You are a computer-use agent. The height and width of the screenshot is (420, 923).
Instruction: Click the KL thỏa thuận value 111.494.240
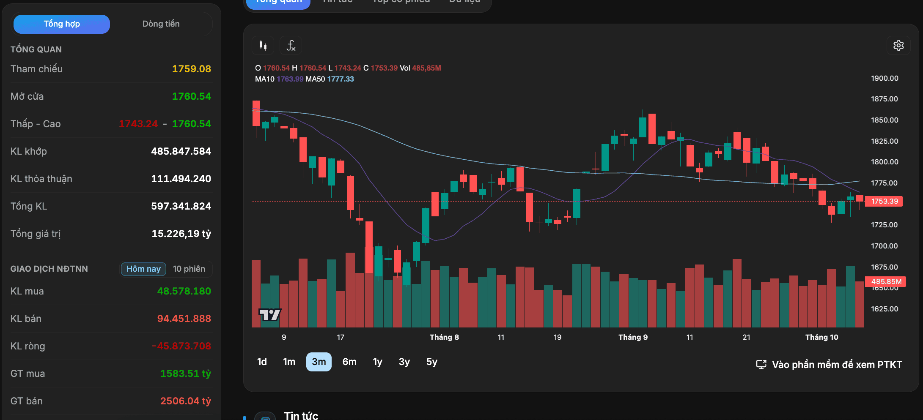pyautogui.click(x=181, y=179)
